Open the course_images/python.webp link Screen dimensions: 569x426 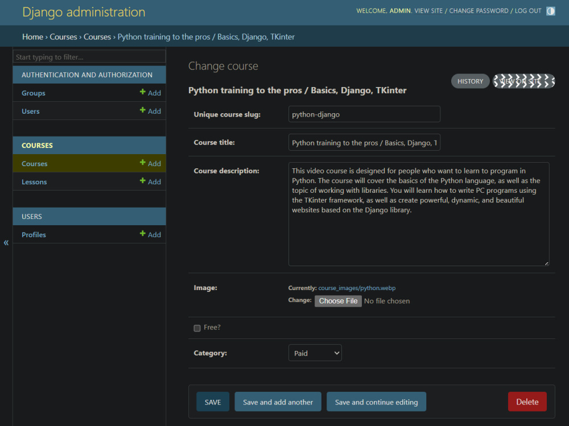coord(357,288)
